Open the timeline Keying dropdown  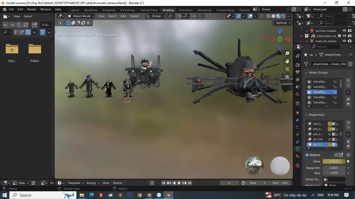[x=93, y=183]
